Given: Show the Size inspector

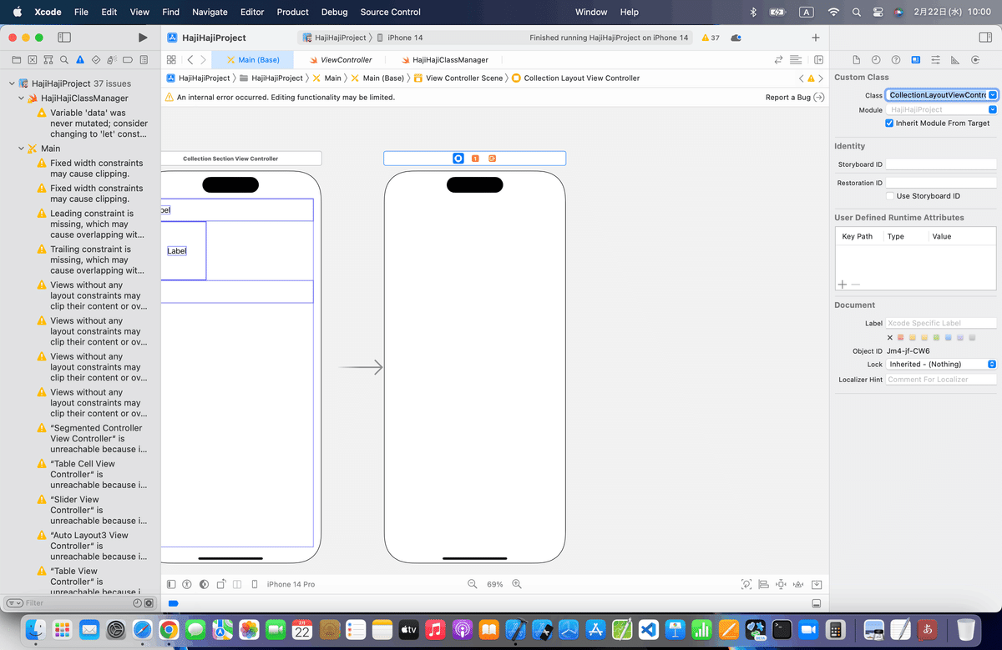Looking at the screenshot, I should tap(955, 60).
